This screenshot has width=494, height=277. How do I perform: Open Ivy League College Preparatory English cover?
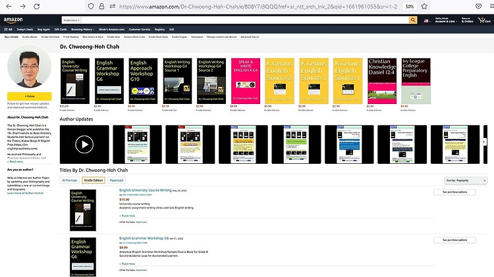click(x=416, y=81)
